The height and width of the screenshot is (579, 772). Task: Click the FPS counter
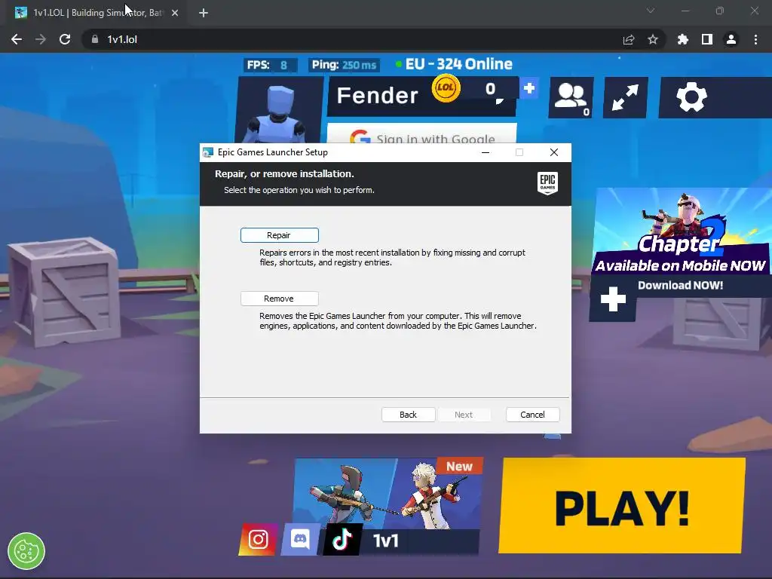coord(271,65)
